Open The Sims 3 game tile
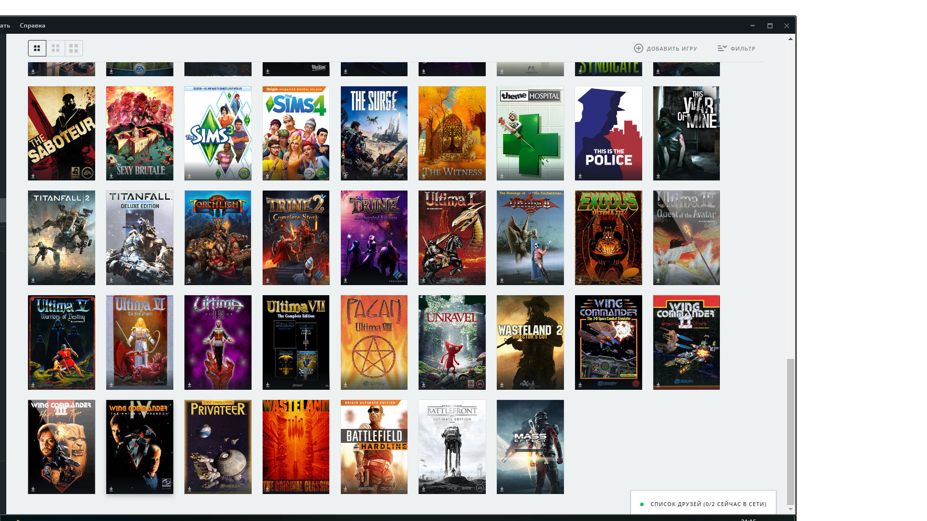The width and height of the screenshot is (927, 521). pyautogui.click(x=218, y=133)
